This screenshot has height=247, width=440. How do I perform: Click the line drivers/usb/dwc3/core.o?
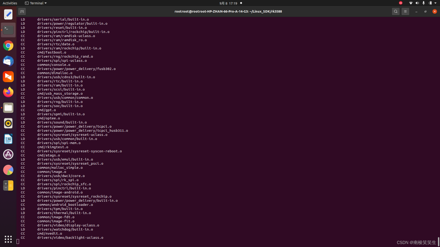click(61, 176)
